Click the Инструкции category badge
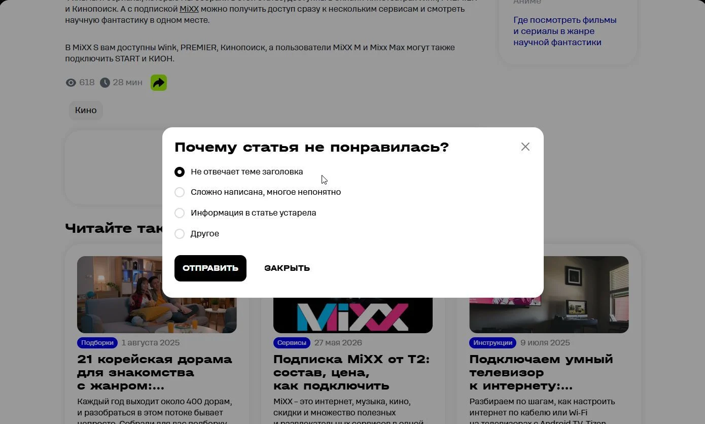Screen dimensions: 705x424 [x=493, y=343]
